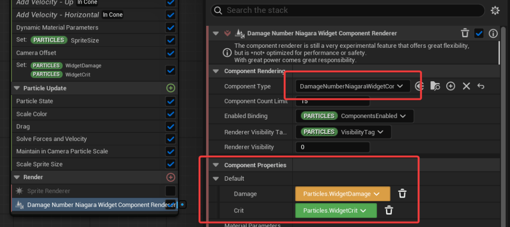Click the Search the stack field
Image resolution: width=510 pixels, height=227 pixels.
pyautogui.click(x=349, y=10)
